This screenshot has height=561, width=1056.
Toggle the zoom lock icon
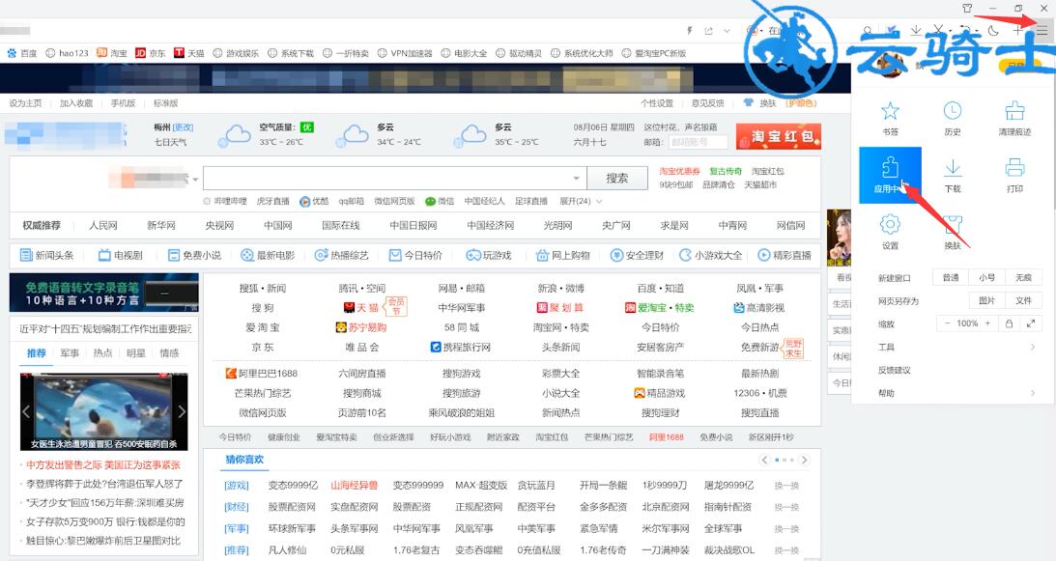pos(1009,323)
